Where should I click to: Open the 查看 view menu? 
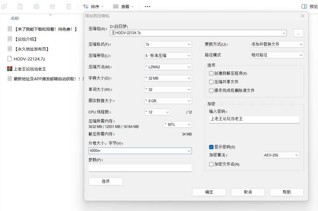[123, 6]
